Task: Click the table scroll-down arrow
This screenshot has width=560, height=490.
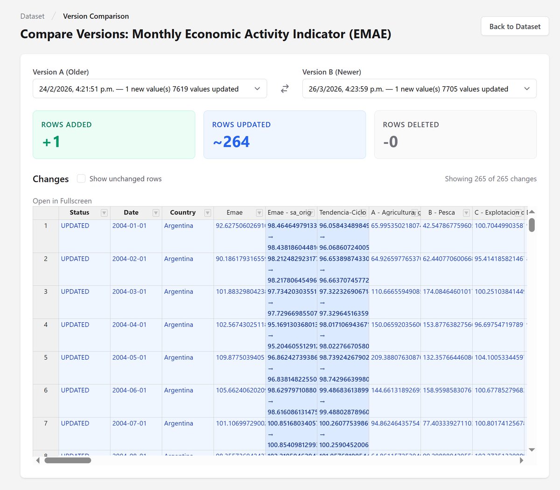Action: click(532, 450)
